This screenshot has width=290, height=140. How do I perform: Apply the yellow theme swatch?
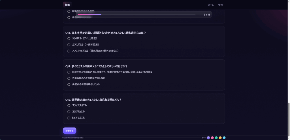(220, 138)
